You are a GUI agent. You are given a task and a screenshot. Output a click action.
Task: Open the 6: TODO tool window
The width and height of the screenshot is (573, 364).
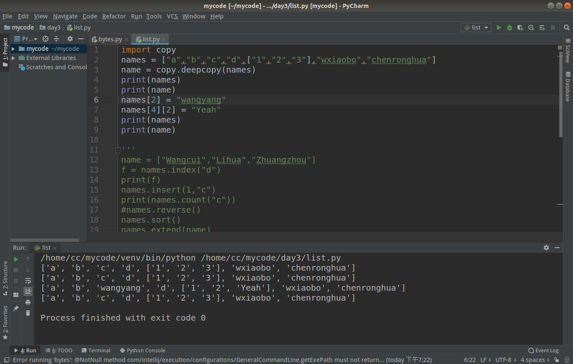click(59, 351)
